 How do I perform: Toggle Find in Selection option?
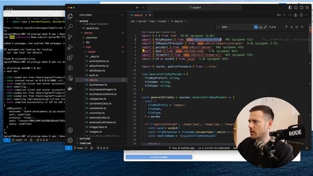pos(297,27)
